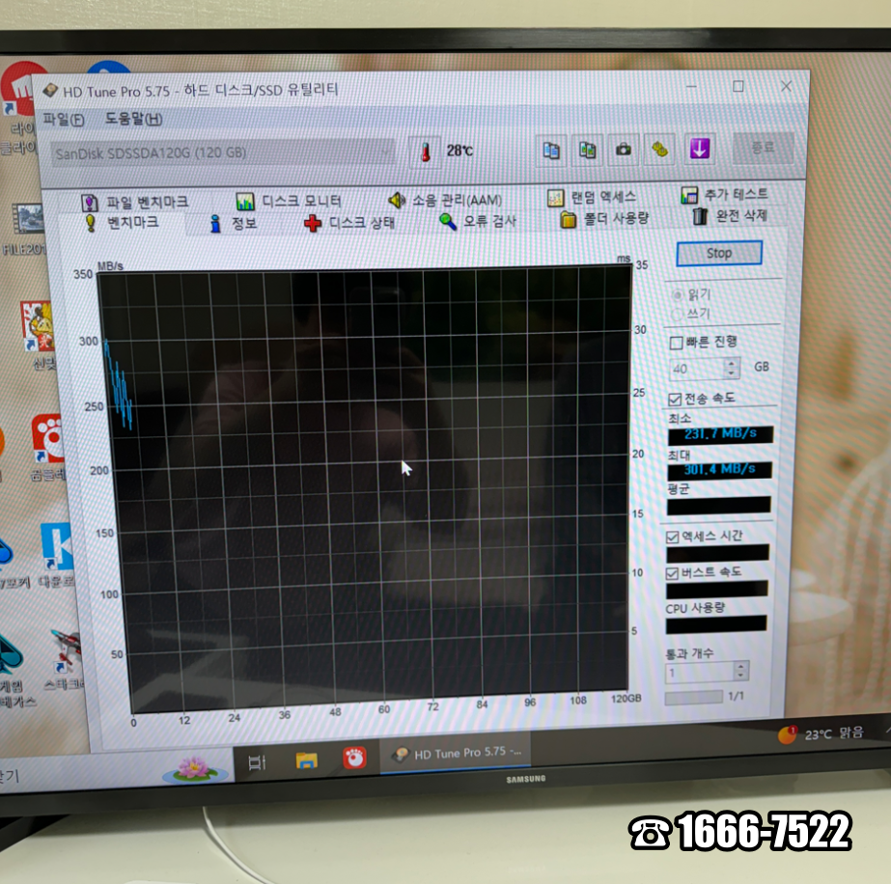This screenshot has height=884, width=891.
Task: Click the grayed 종료 exit button
Action: [x=762, y=148]
